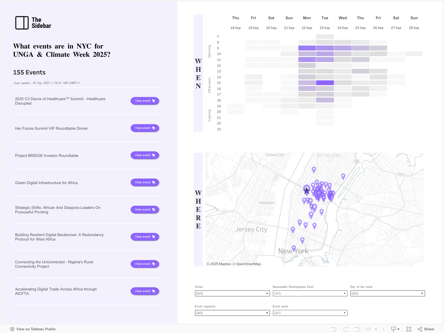The image size is (444, 333).
Task: Click the Afternoon axis label
Action: [209, 85]
